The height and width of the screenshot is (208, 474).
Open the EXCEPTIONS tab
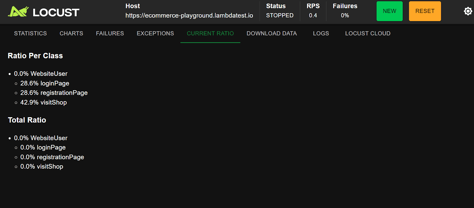tap(155, 34)
